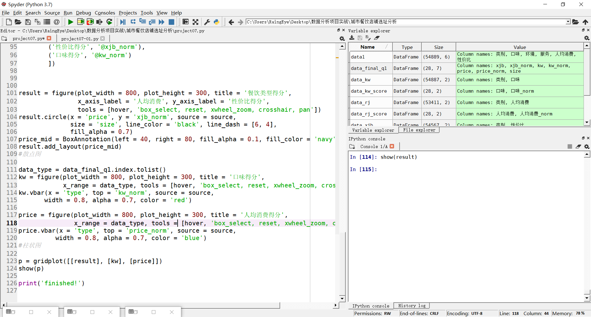Create a new file with the toolbar icon

coord(9,22)
